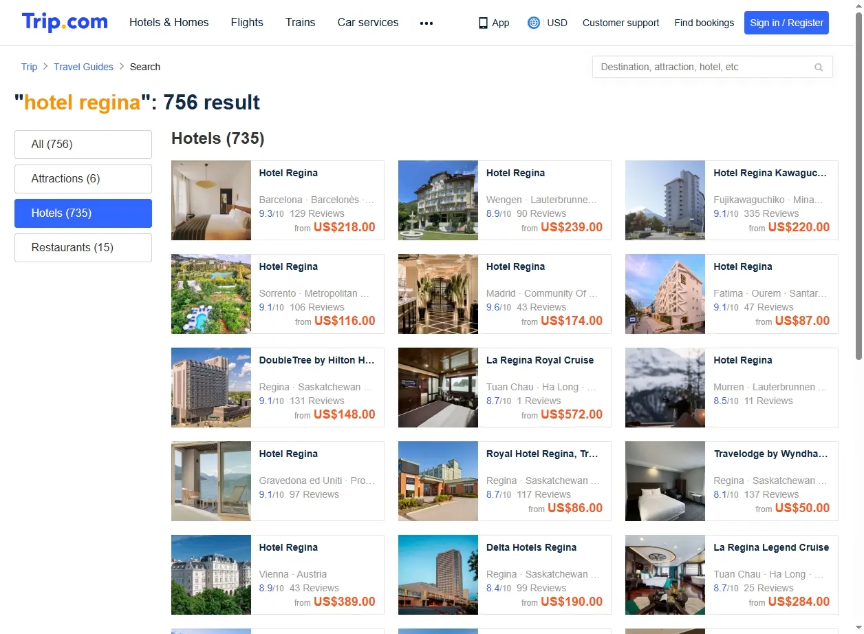Image resolution: width=864 pixels, height=634 pixels.
Task: Click the 9.6/10 rating for Madrid hotel
Action: pos(499,307)
